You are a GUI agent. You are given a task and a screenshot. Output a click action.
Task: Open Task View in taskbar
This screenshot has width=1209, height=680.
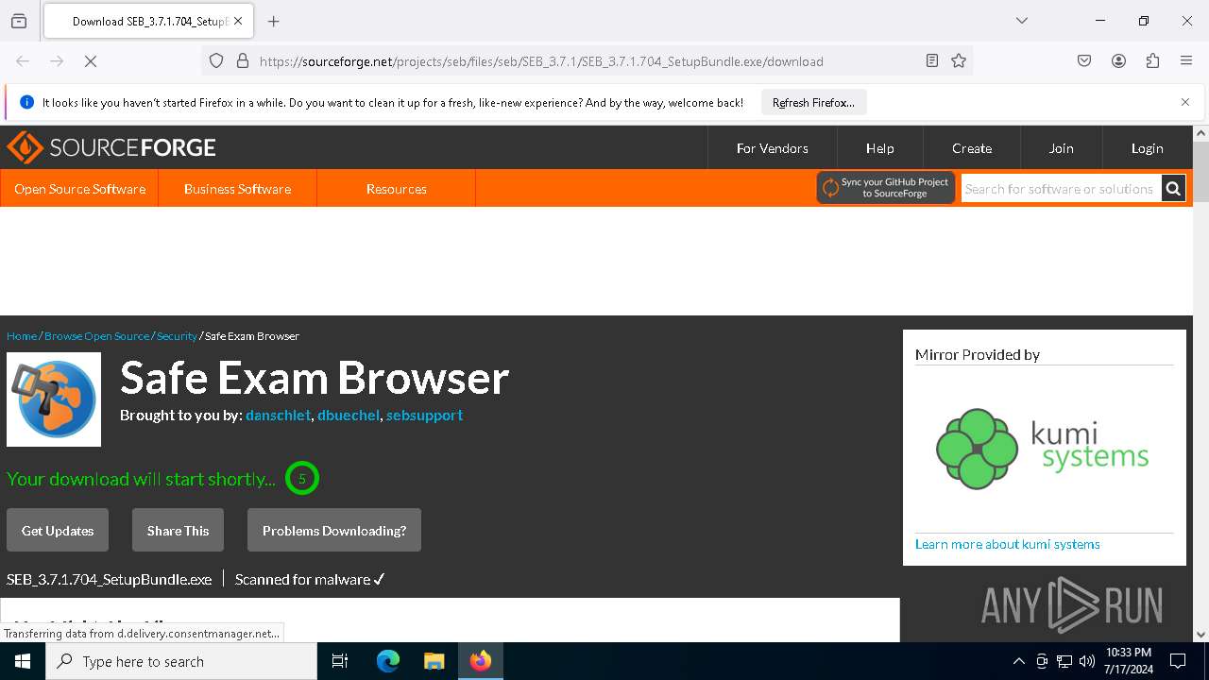pos(341,661)
